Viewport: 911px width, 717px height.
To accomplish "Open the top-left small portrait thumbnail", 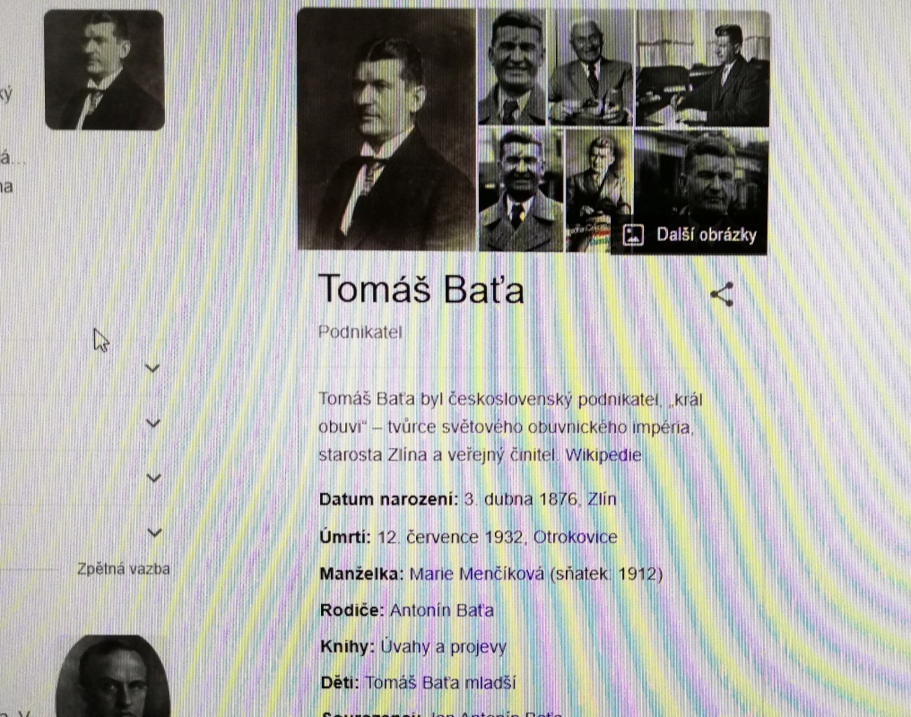I will click(x=105, y=70).
